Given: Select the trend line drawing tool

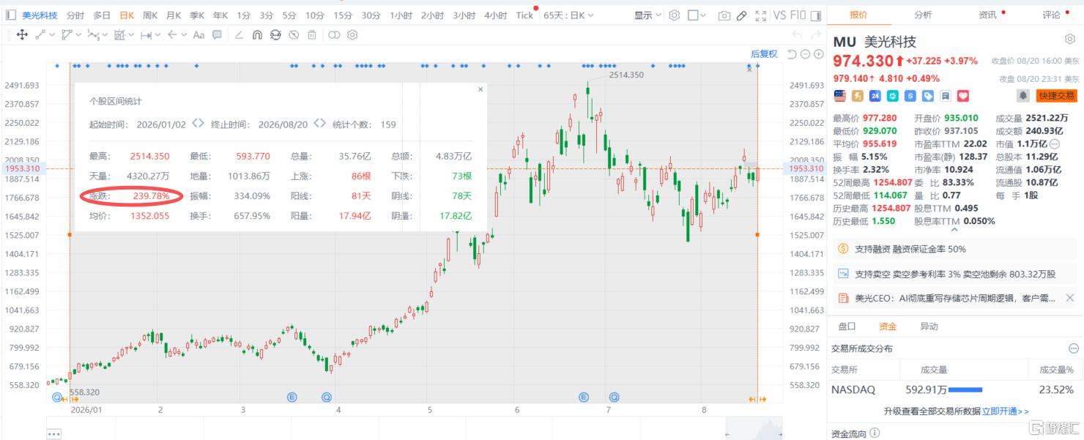Looking at the screenshot, I should coord(40,34).
